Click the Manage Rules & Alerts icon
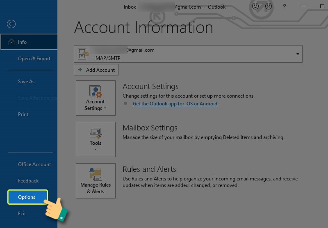 (x=96, y=174)
